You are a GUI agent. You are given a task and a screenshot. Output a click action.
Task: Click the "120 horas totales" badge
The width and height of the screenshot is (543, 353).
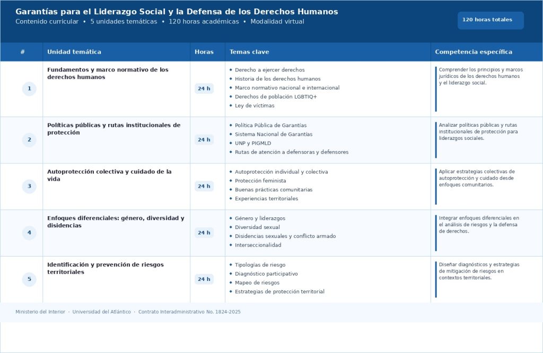[490, 20]
